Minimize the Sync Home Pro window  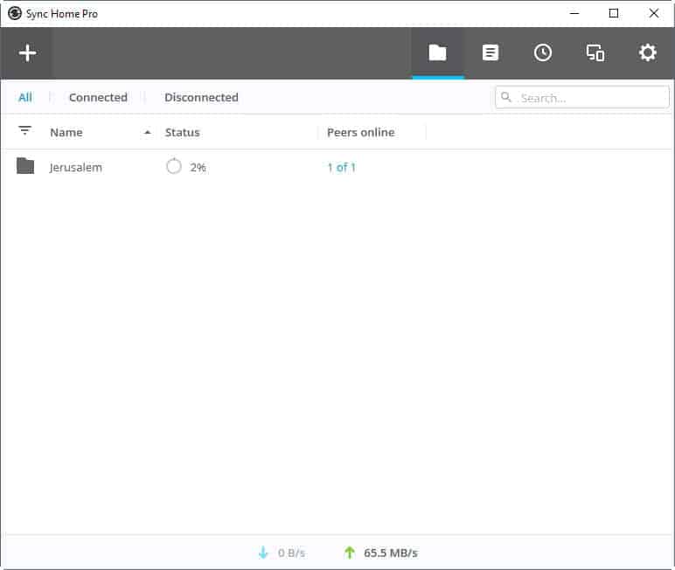click(x=574, y=13)
